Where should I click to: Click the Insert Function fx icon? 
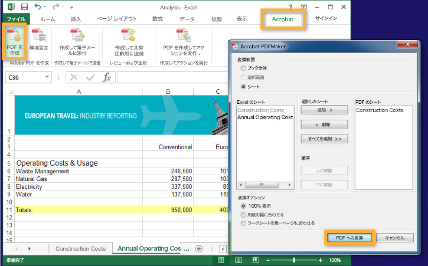[107, 77]
